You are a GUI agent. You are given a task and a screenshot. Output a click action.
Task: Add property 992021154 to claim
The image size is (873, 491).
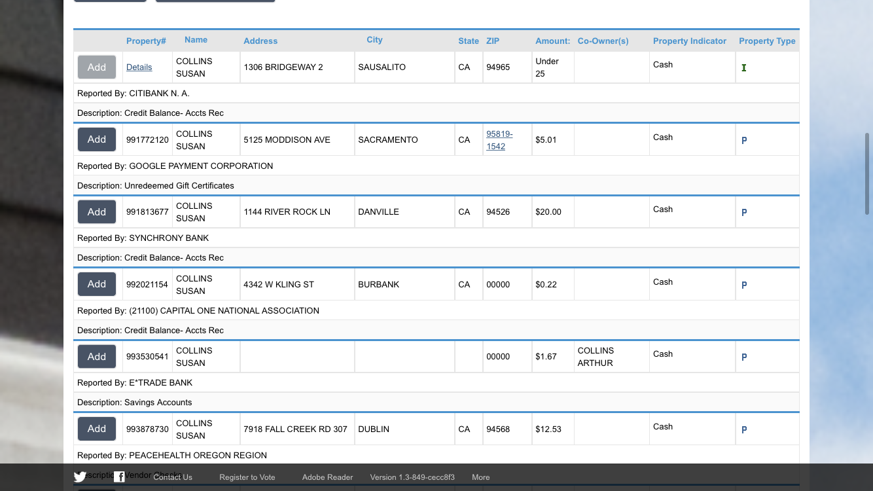pos(97,284)
